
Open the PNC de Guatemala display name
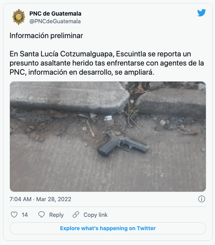(55, 14)
